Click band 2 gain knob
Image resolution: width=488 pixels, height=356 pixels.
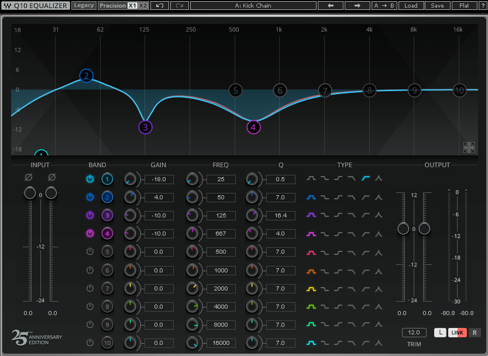[130, 197]
